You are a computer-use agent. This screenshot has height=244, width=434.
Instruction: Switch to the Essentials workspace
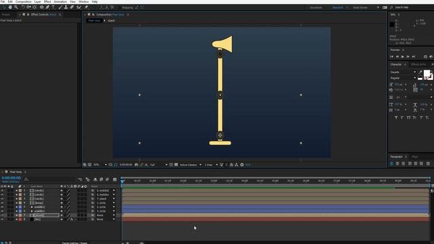(316, 7)
